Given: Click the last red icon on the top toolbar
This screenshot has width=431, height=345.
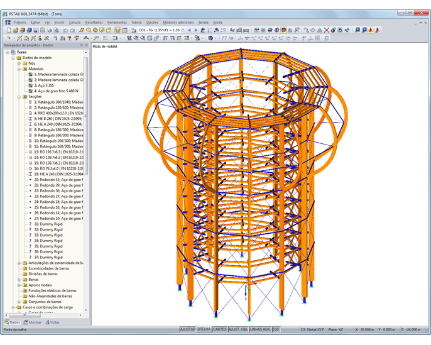Looking at the screenshot, I should (x=378, y=30).
